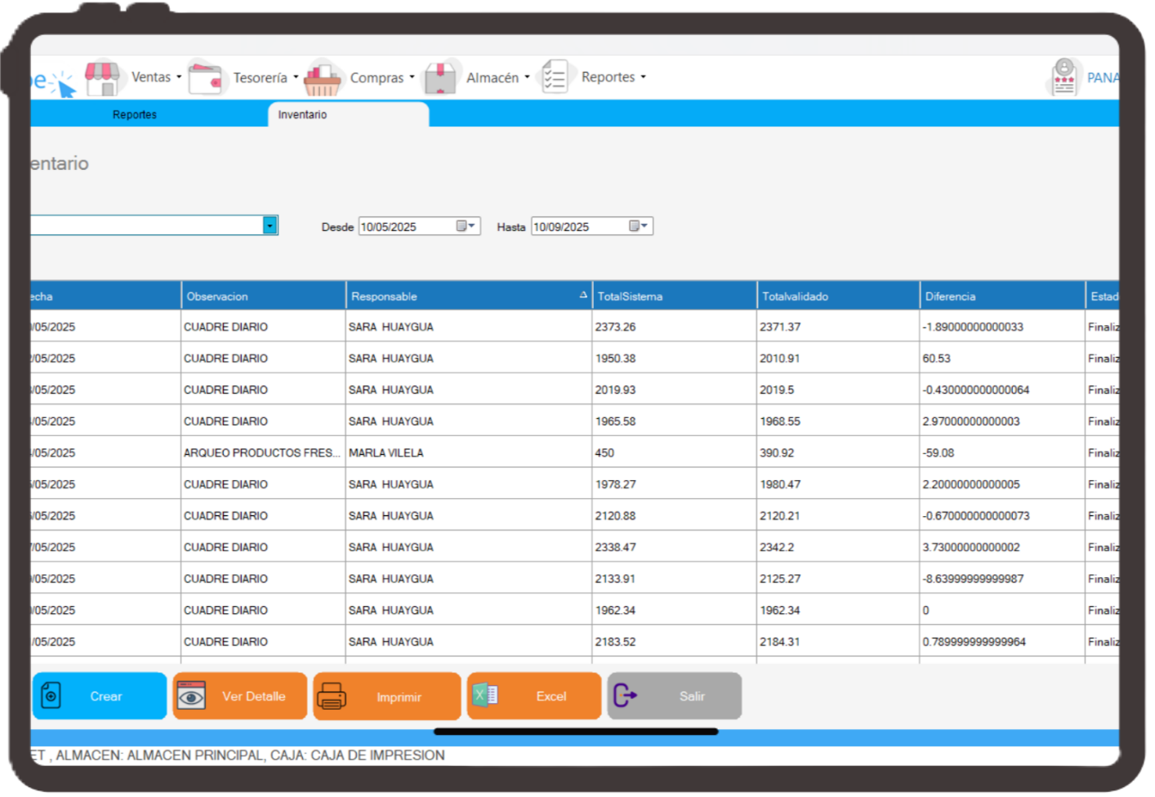Click the Compras shopping basket icon
Viewport: 1155px width, 797px height.
pyautogui.click(x=322, y=79)
